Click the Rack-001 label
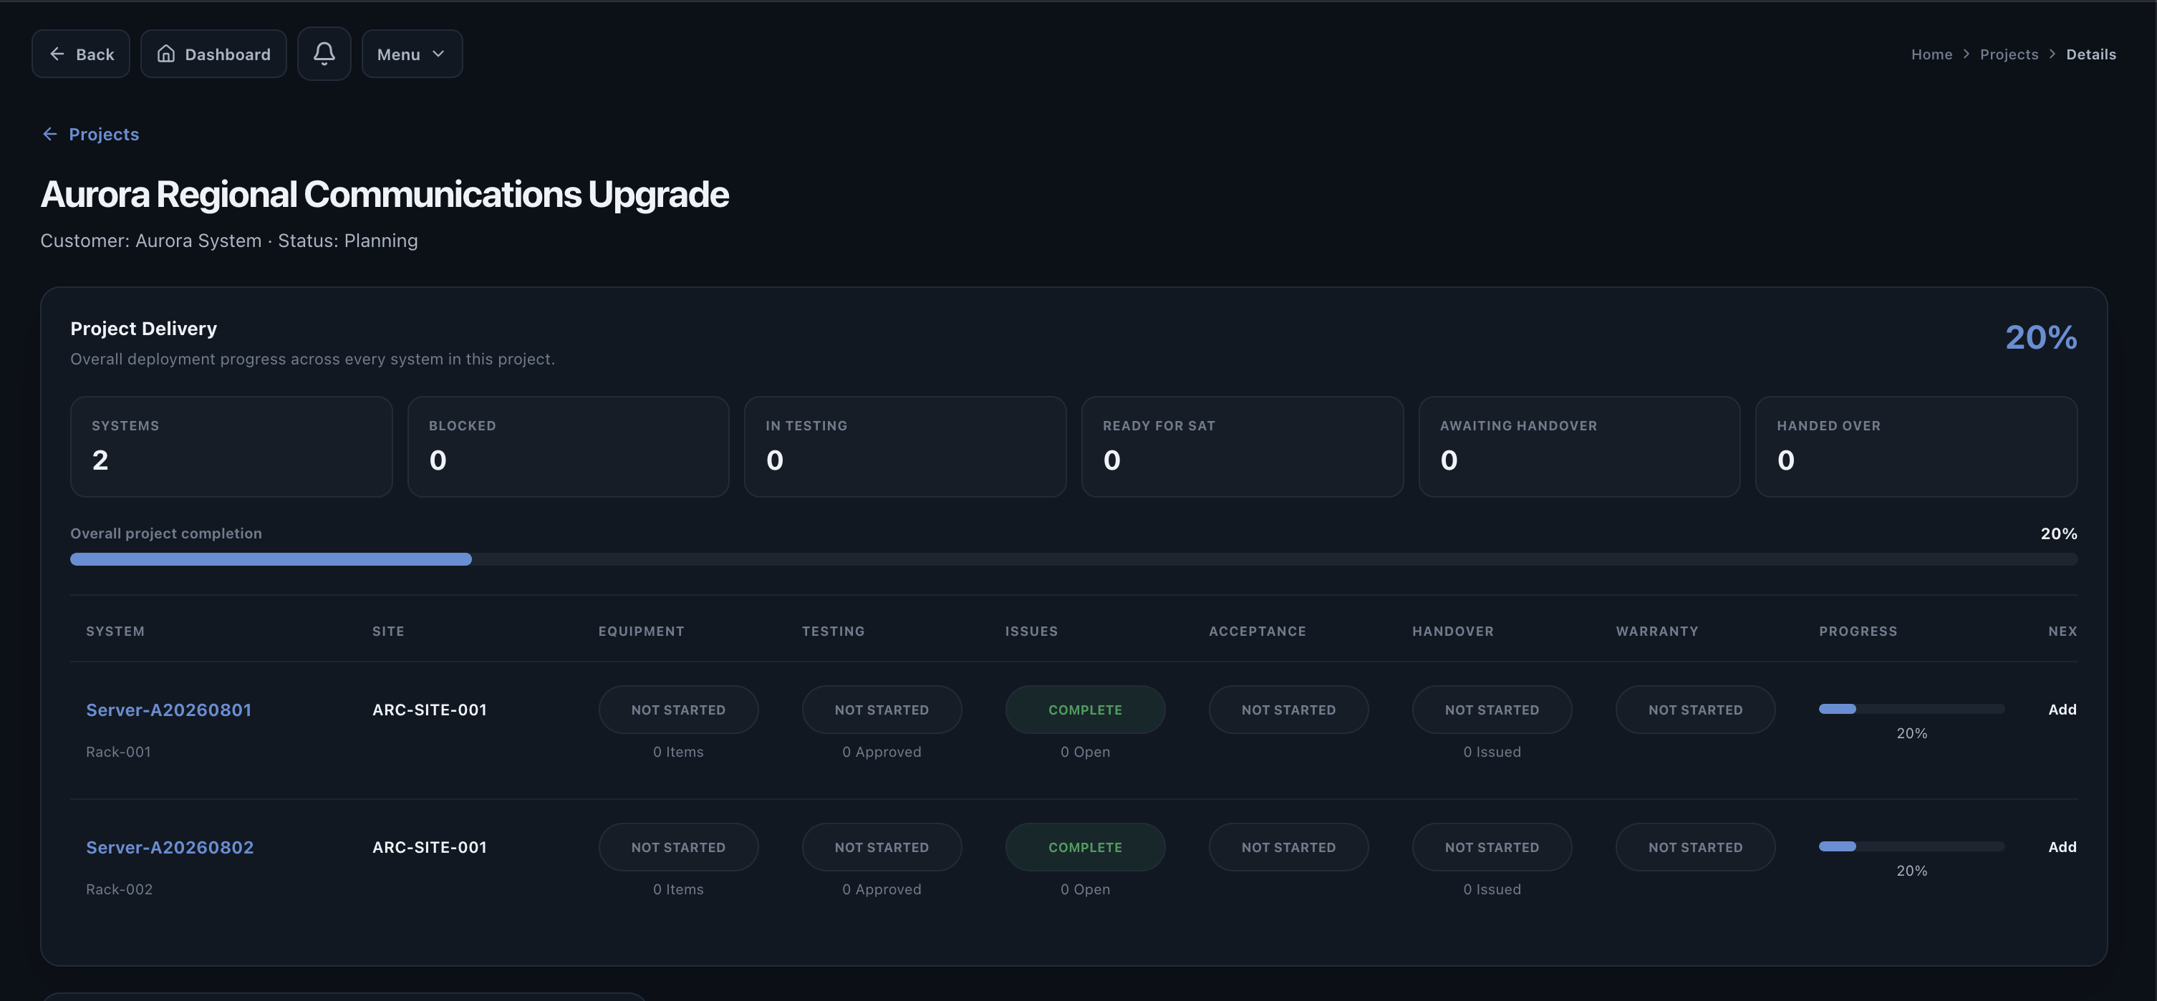Image resolution: width=2157 pixels, height=1001 pixels. click(x=118, y=752)
